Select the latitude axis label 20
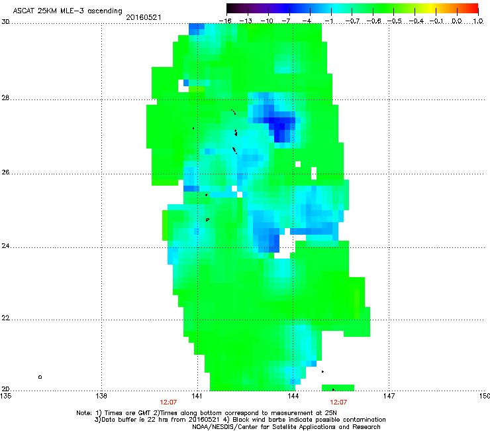Screen dimensions: 490x431 pos(5,389)
